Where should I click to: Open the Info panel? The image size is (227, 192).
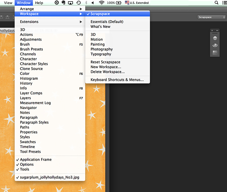click(50, 88)
